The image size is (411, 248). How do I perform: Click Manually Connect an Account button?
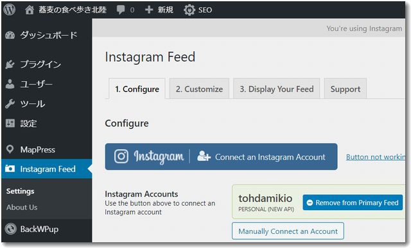tap(288, 231)
